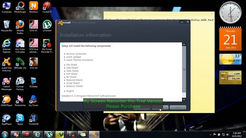Click the 'Mail Shield' component text
The image size is (246, 138).
click(72, 68)
